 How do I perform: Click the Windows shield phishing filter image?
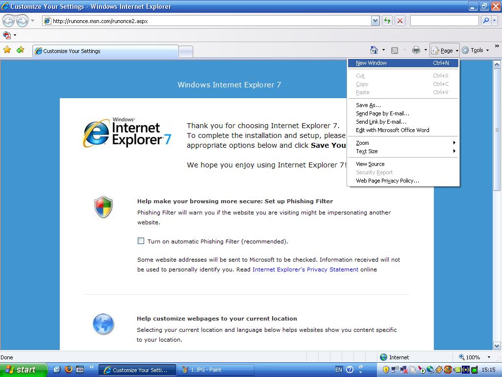(x=103, y=207)
